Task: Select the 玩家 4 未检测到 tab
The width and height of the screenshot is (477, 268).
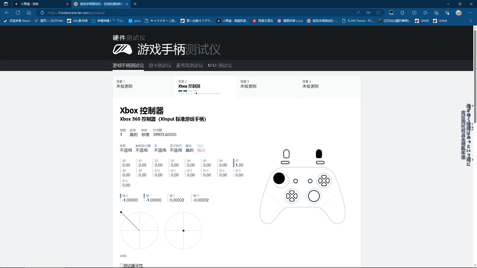Action: click(330, 87)
